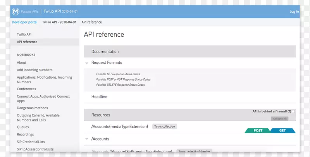Screen dimensions: 310x157
Task: Click the Headline documentation entry
Action: (99, 96)
